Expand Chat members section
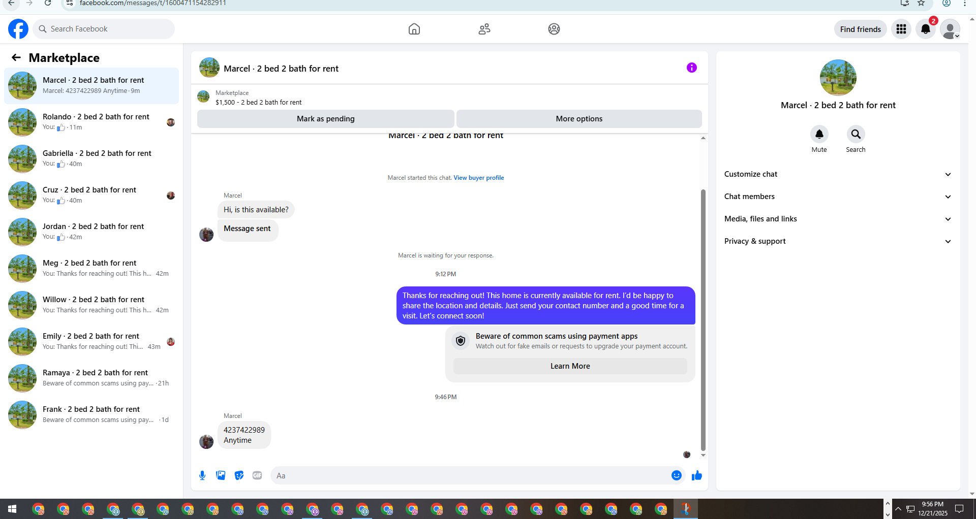 pyautogui.click(x=838, y=197)
